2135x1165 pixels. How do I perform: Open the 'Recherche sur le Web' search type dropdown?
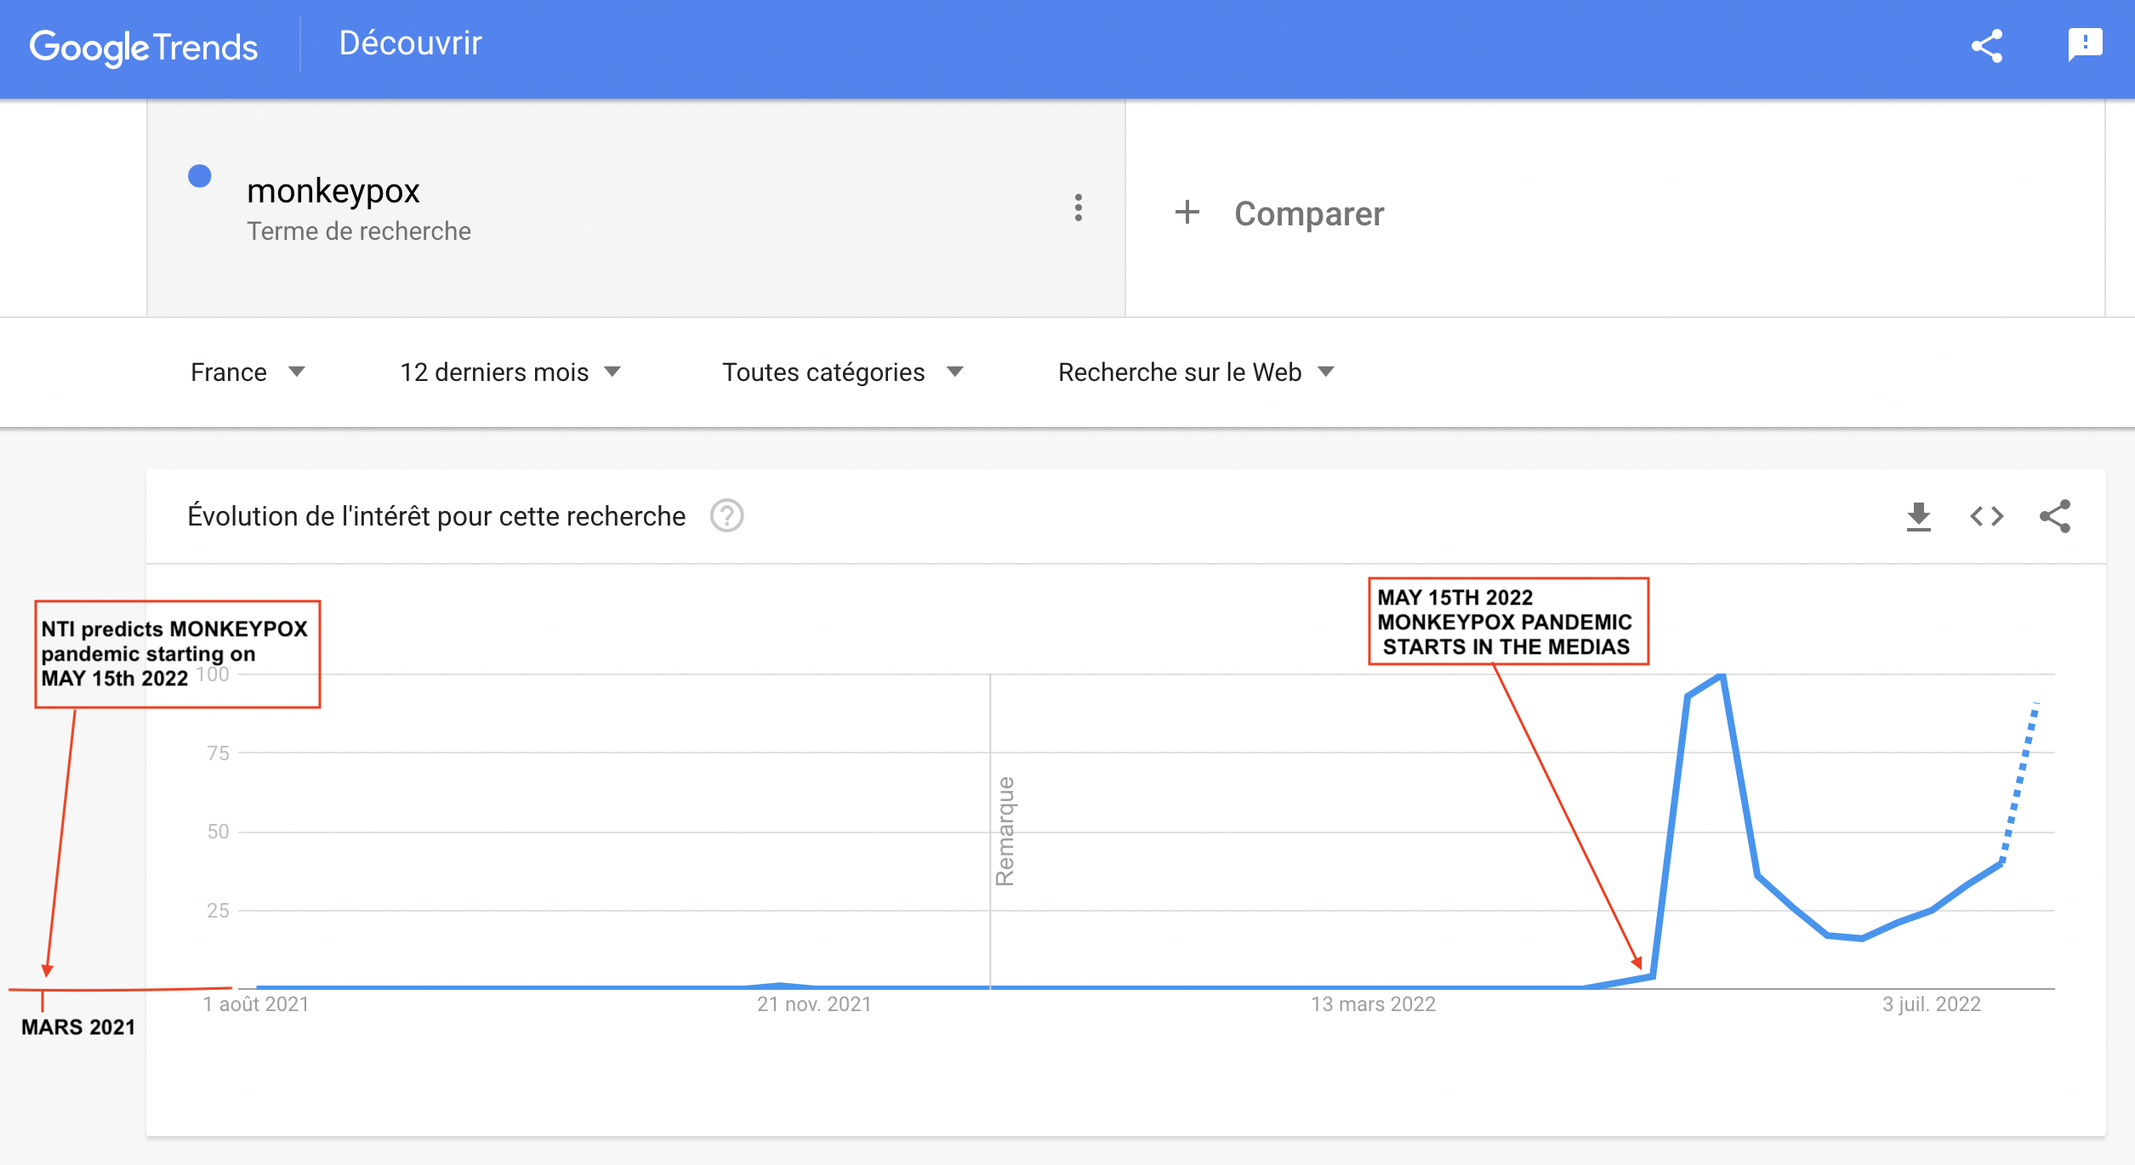1194,372
